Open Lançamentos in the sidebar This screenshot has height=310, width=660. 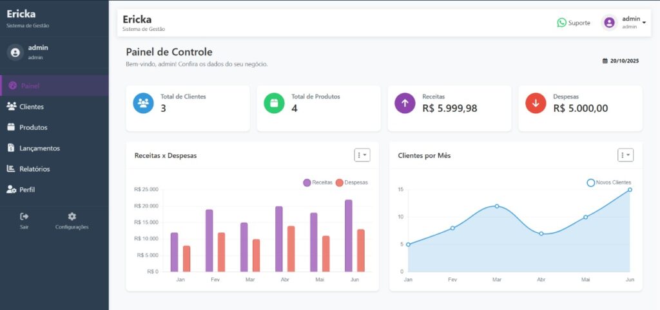click(39, 148)
